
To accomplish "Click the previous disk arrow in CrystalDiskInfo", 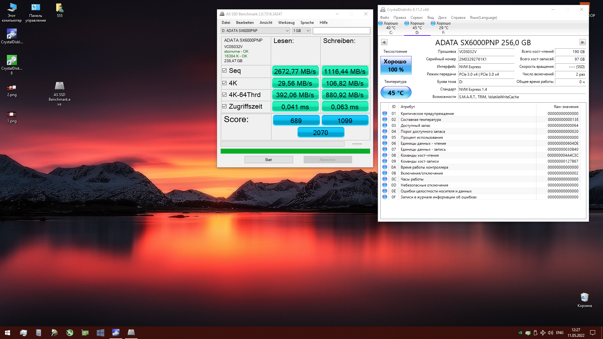I will tap(384, 42).
